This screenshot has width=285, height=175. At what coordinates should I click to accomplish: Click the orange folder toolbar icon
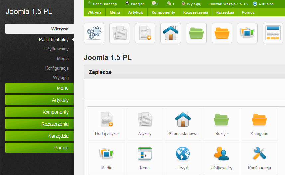pos(222,33)
